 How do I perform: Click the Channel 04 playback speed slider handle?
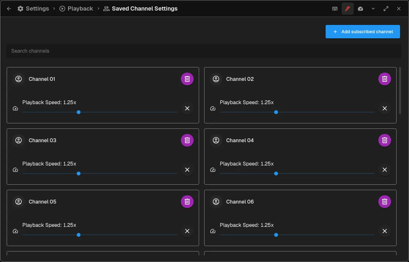point(276,173)
